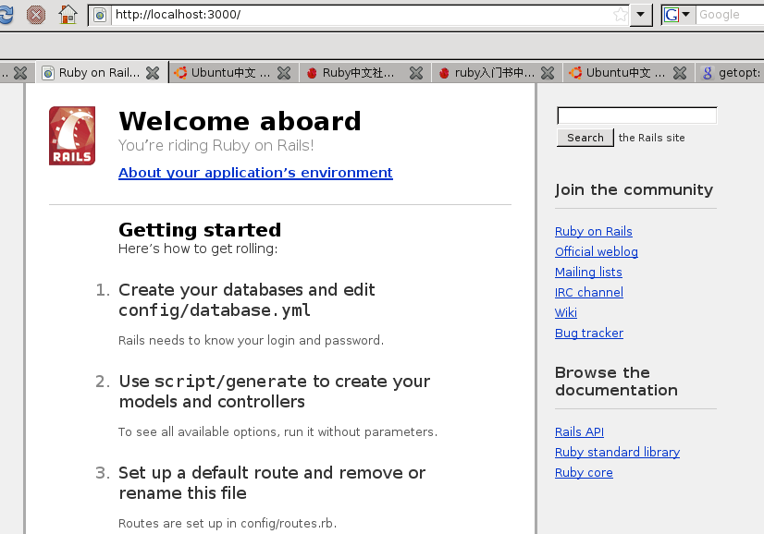Close the second Ubuntu中文 tab
The width and height of the screenshot is (764, 534).
tap(680, 73)
